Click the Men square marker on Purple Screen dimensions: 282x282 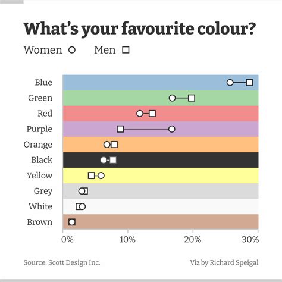[120, 129]
